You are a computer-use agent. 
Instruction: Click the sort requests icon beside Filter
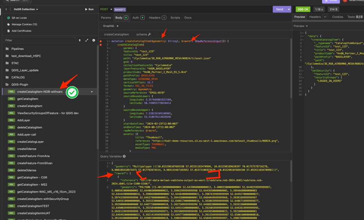tap(80, 40)
